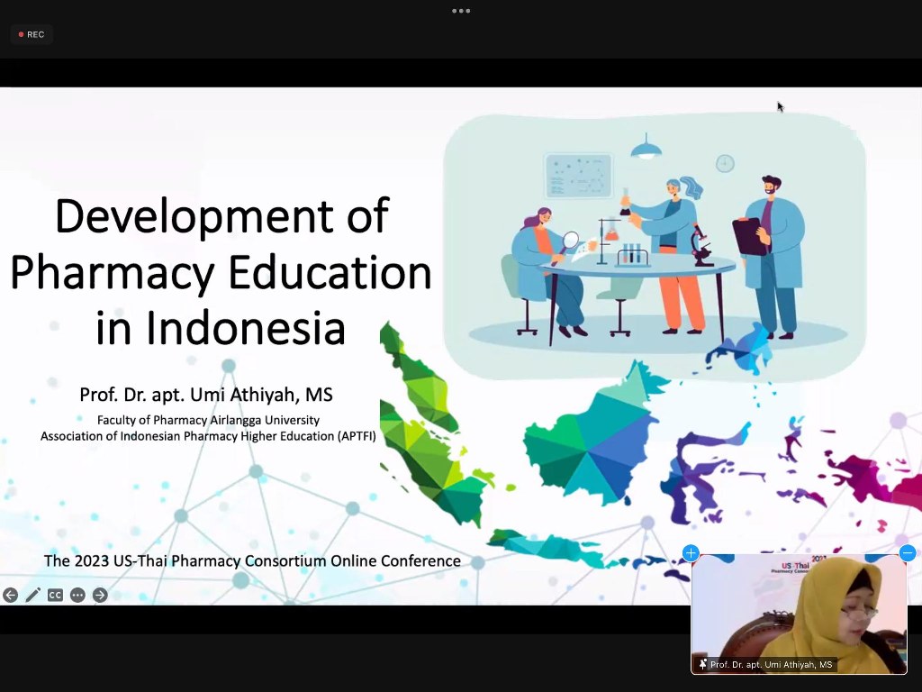Toggle closed captions with CC icon
The image size is (922, 692).
point(56,595)
